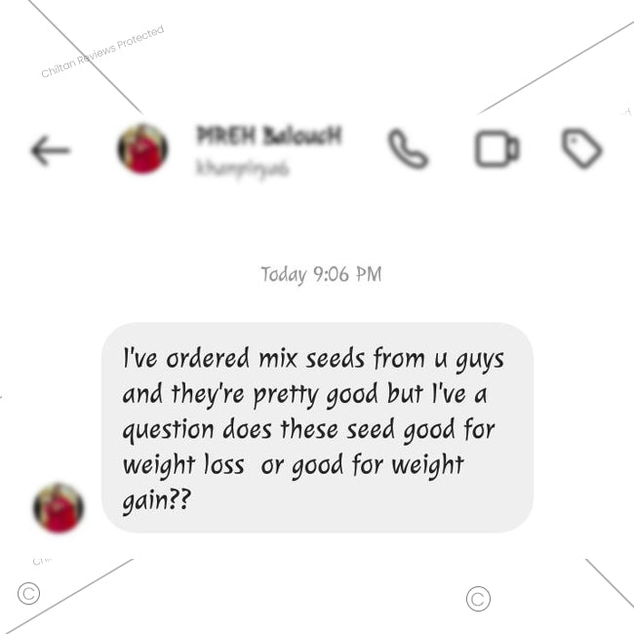This screenshot has width=634, height=634.
Task: Click the Today 9:06 PM timestamp
Action: tap(321, 274)
